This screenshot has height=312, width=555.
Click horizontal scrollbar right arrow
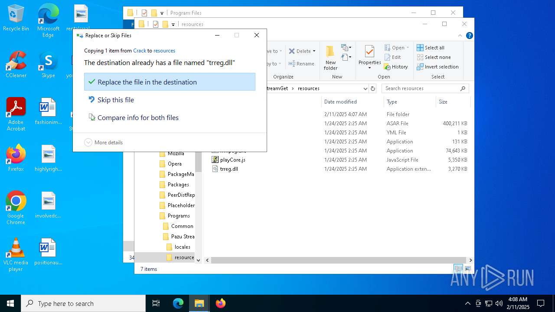coord(470,260)
